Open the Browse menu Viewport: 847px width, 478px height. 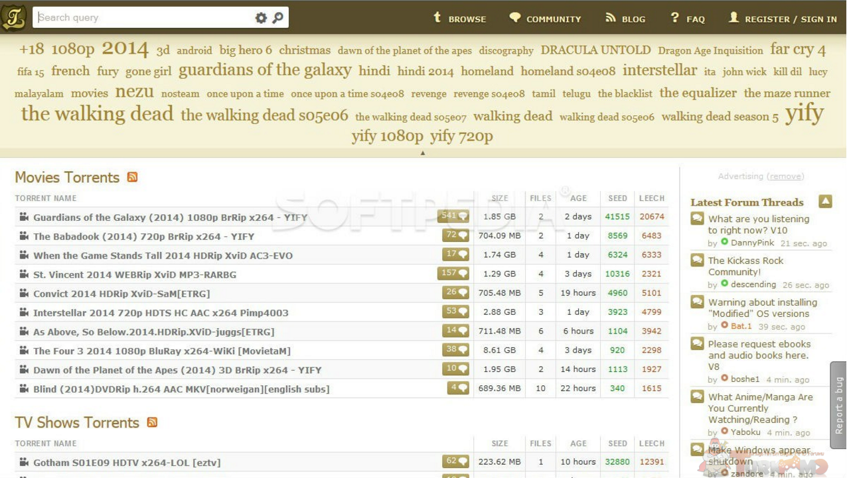click(459, 19)
